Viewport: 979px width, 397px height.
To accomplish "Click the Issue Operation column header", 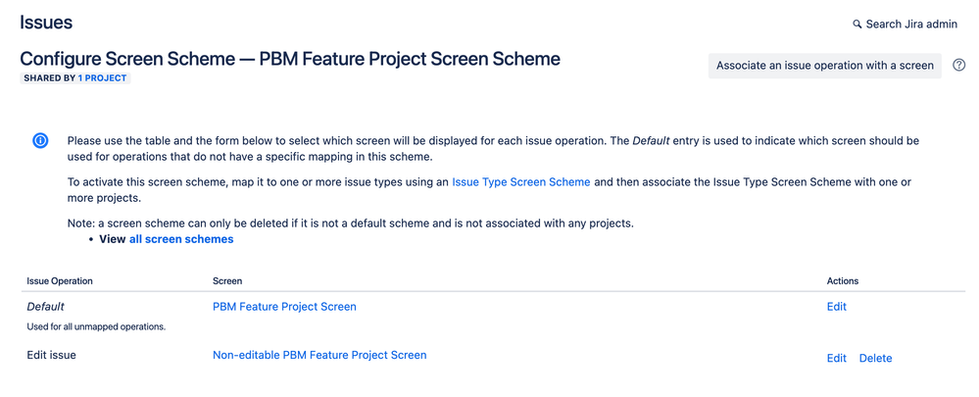I will point(60,281).
